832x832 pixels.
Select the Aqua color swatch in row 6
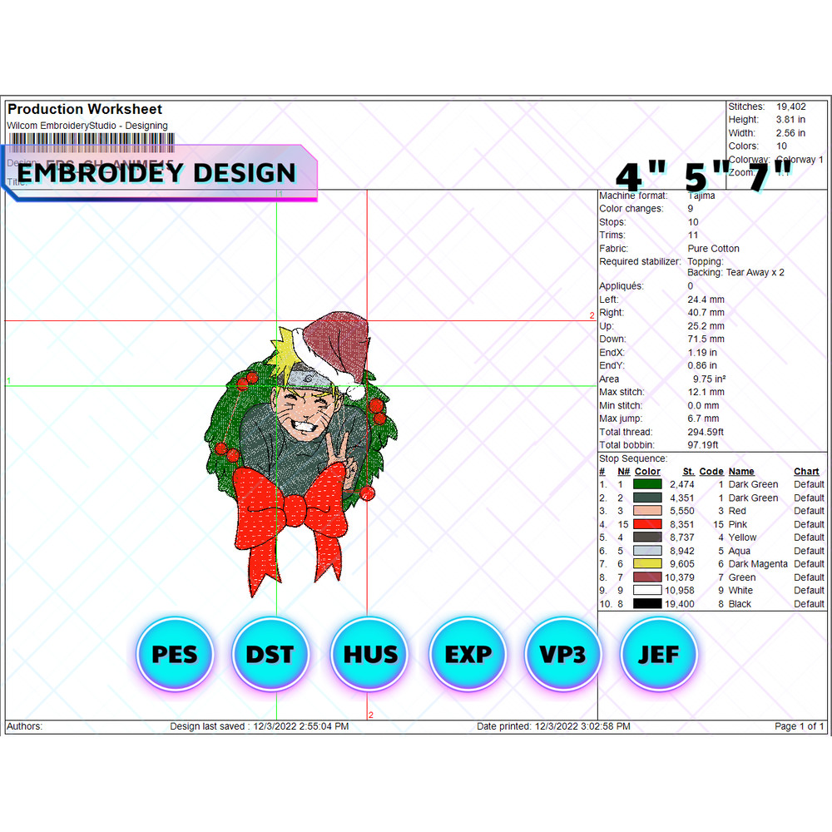(x=646, y=551)
